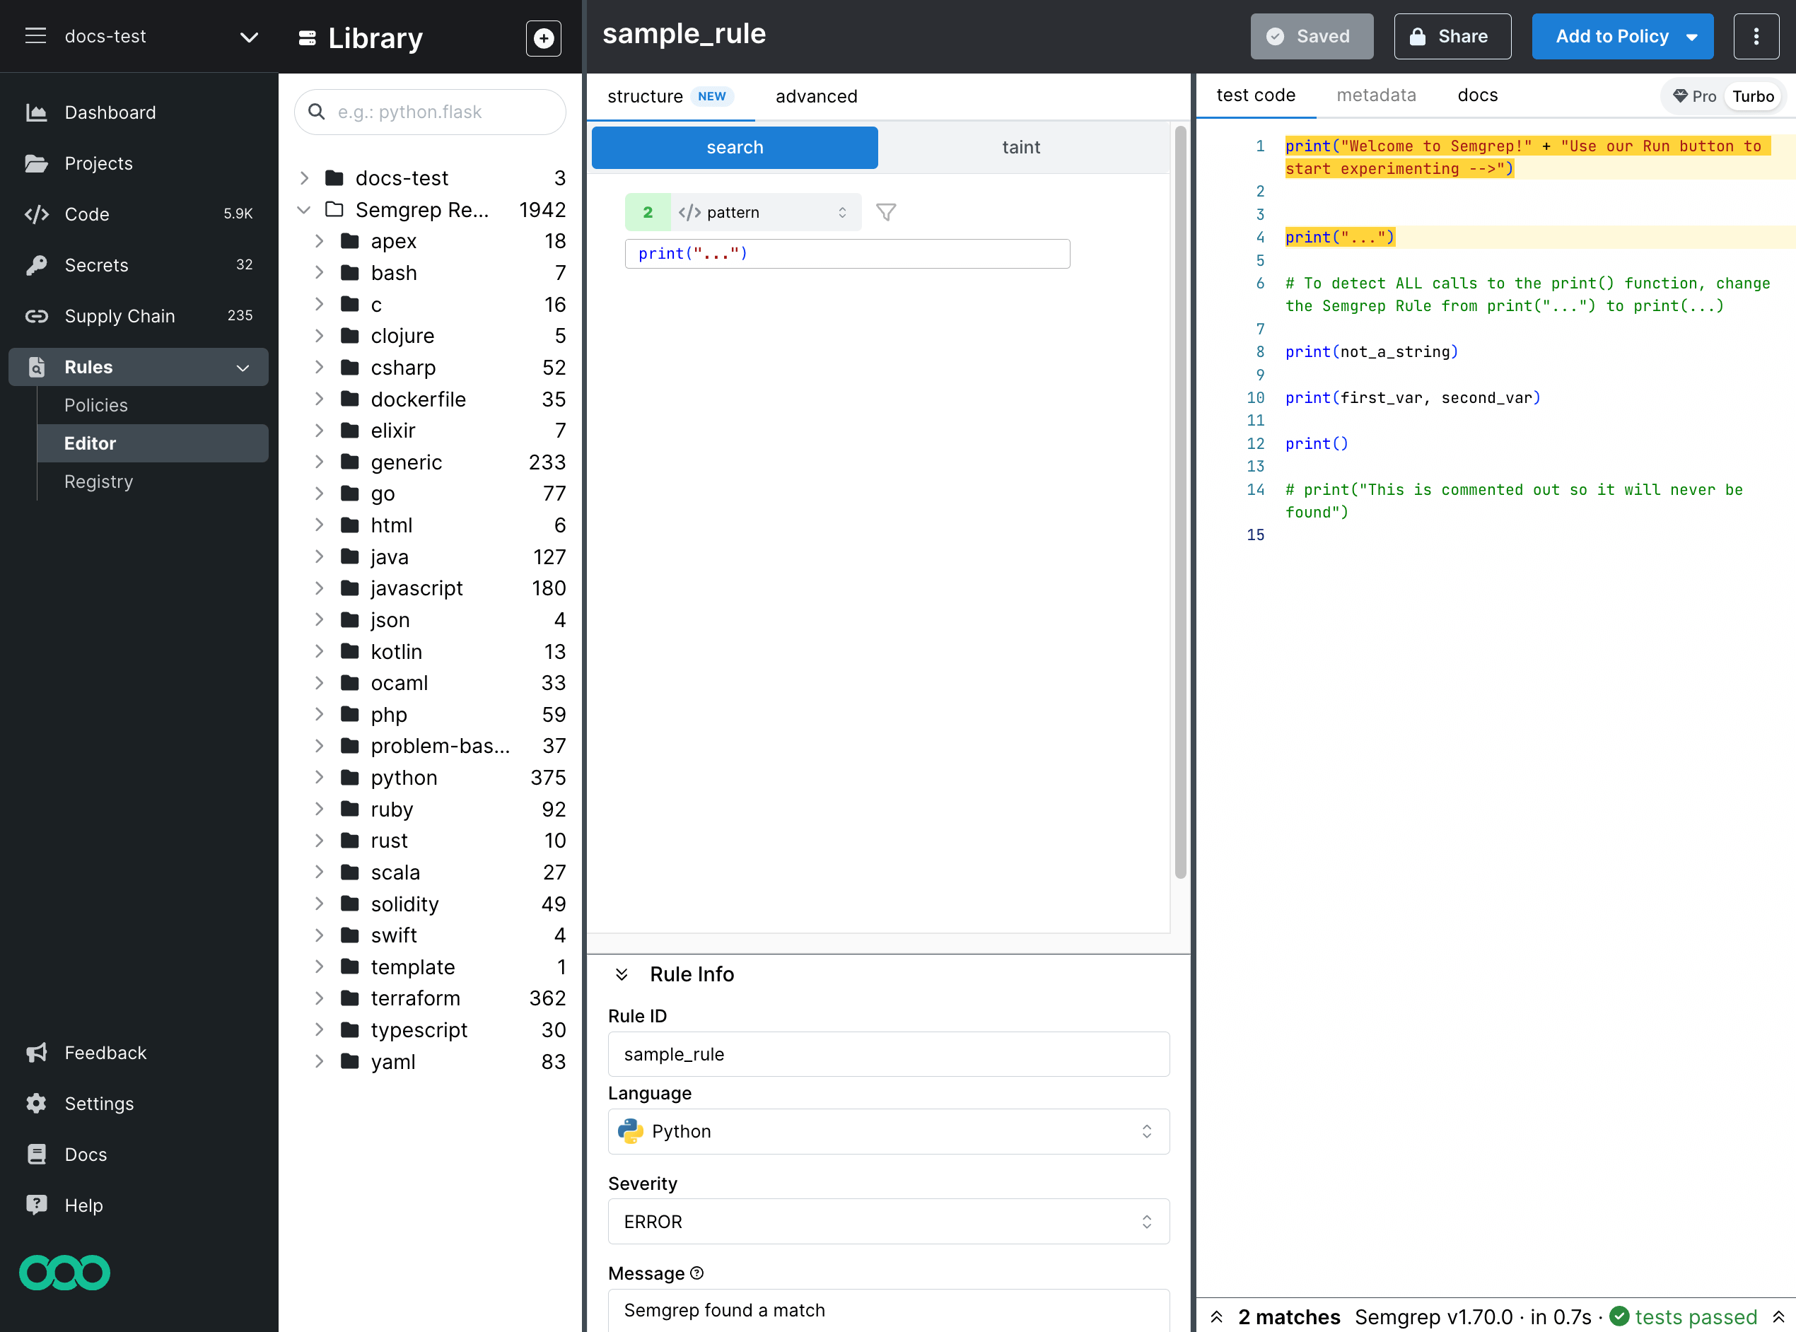The image size is (1796, 1332).
Task: Open the Severity ERROR dropdown
Action: pos(888,1221)
